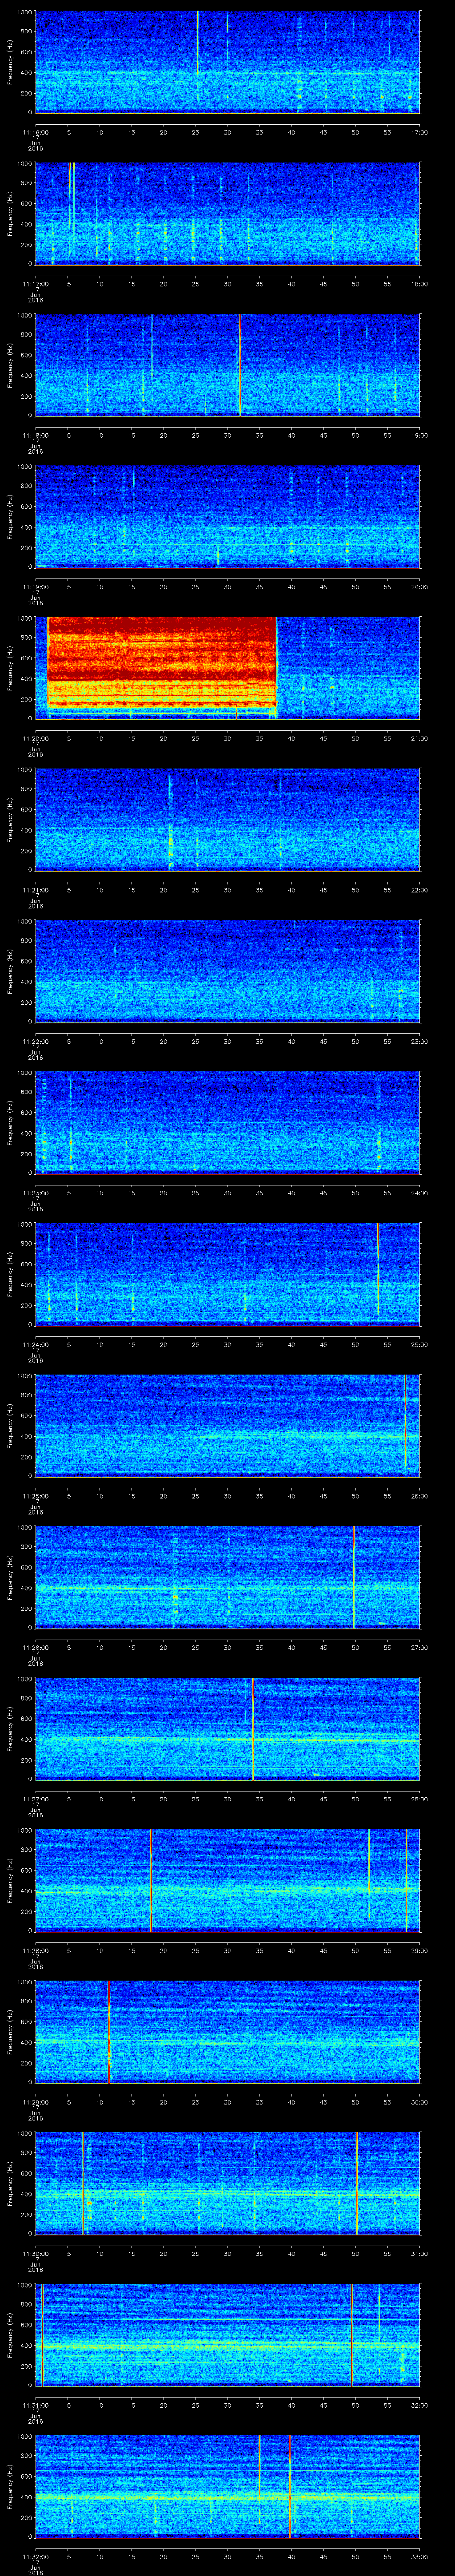Click the 400 Hz tonal line in 11:31:00 panel
The height and width of the screenshot is (2576, 455).
227,2345
